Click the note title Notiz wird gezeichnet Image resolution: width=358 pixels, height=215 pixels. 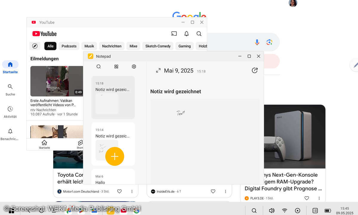[x=176, y=91]
